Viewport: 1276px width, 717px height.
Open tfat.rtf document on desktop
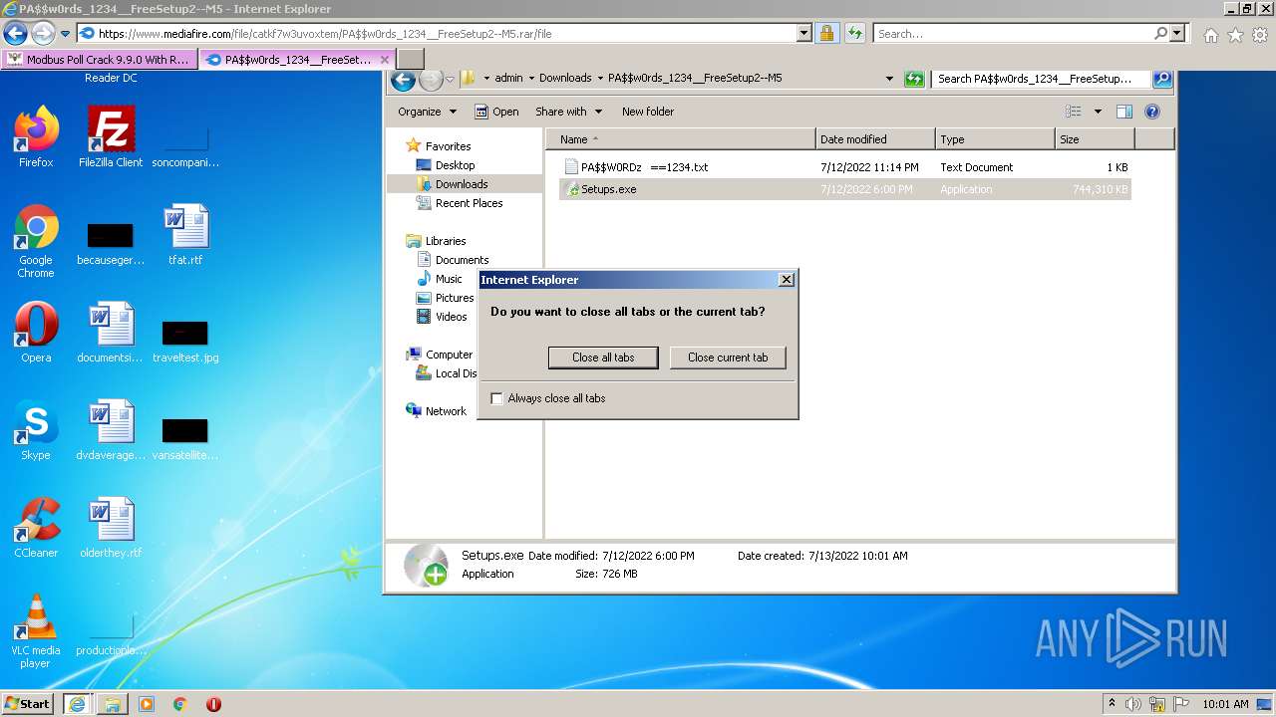tap(185, 235)
